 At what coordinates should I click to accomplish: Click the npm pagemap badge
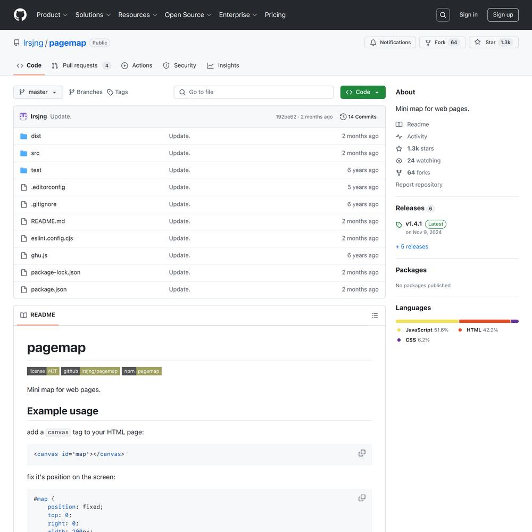[142, 371]
